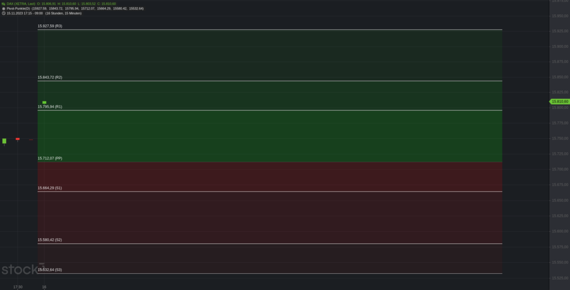Click the dark red zone between PP and S1
This screenshot has height=290, width=570.
point(270,177)
